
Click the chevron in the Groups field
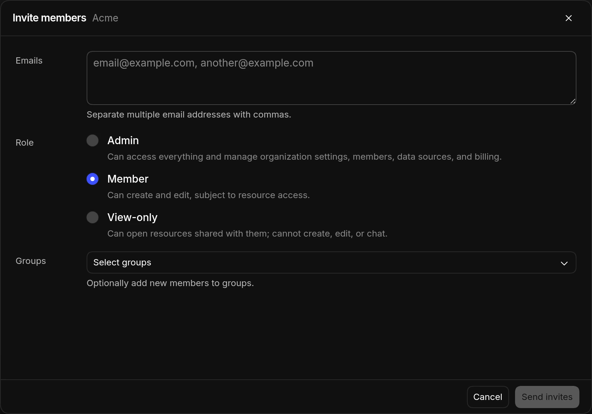pos(564,263)
